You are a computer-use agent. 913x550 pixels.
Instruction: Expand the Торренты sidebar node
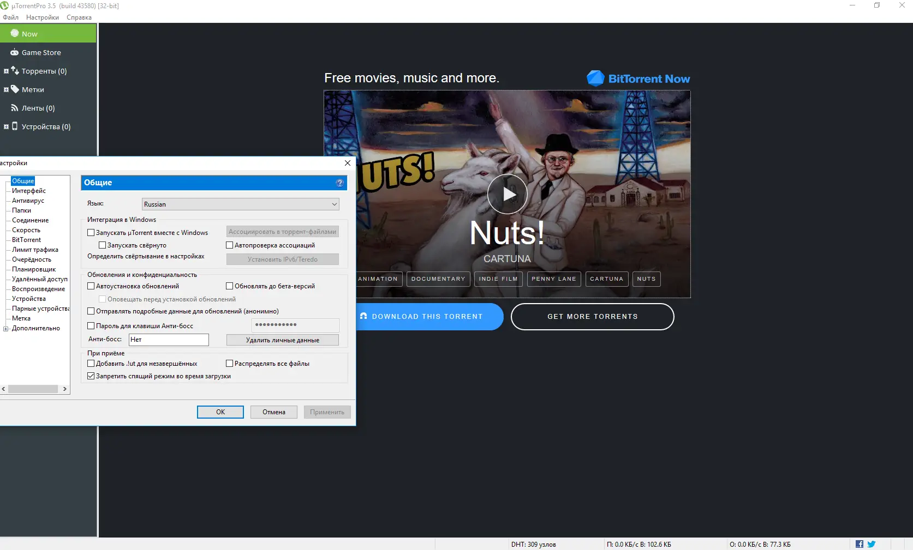(6, 71)
